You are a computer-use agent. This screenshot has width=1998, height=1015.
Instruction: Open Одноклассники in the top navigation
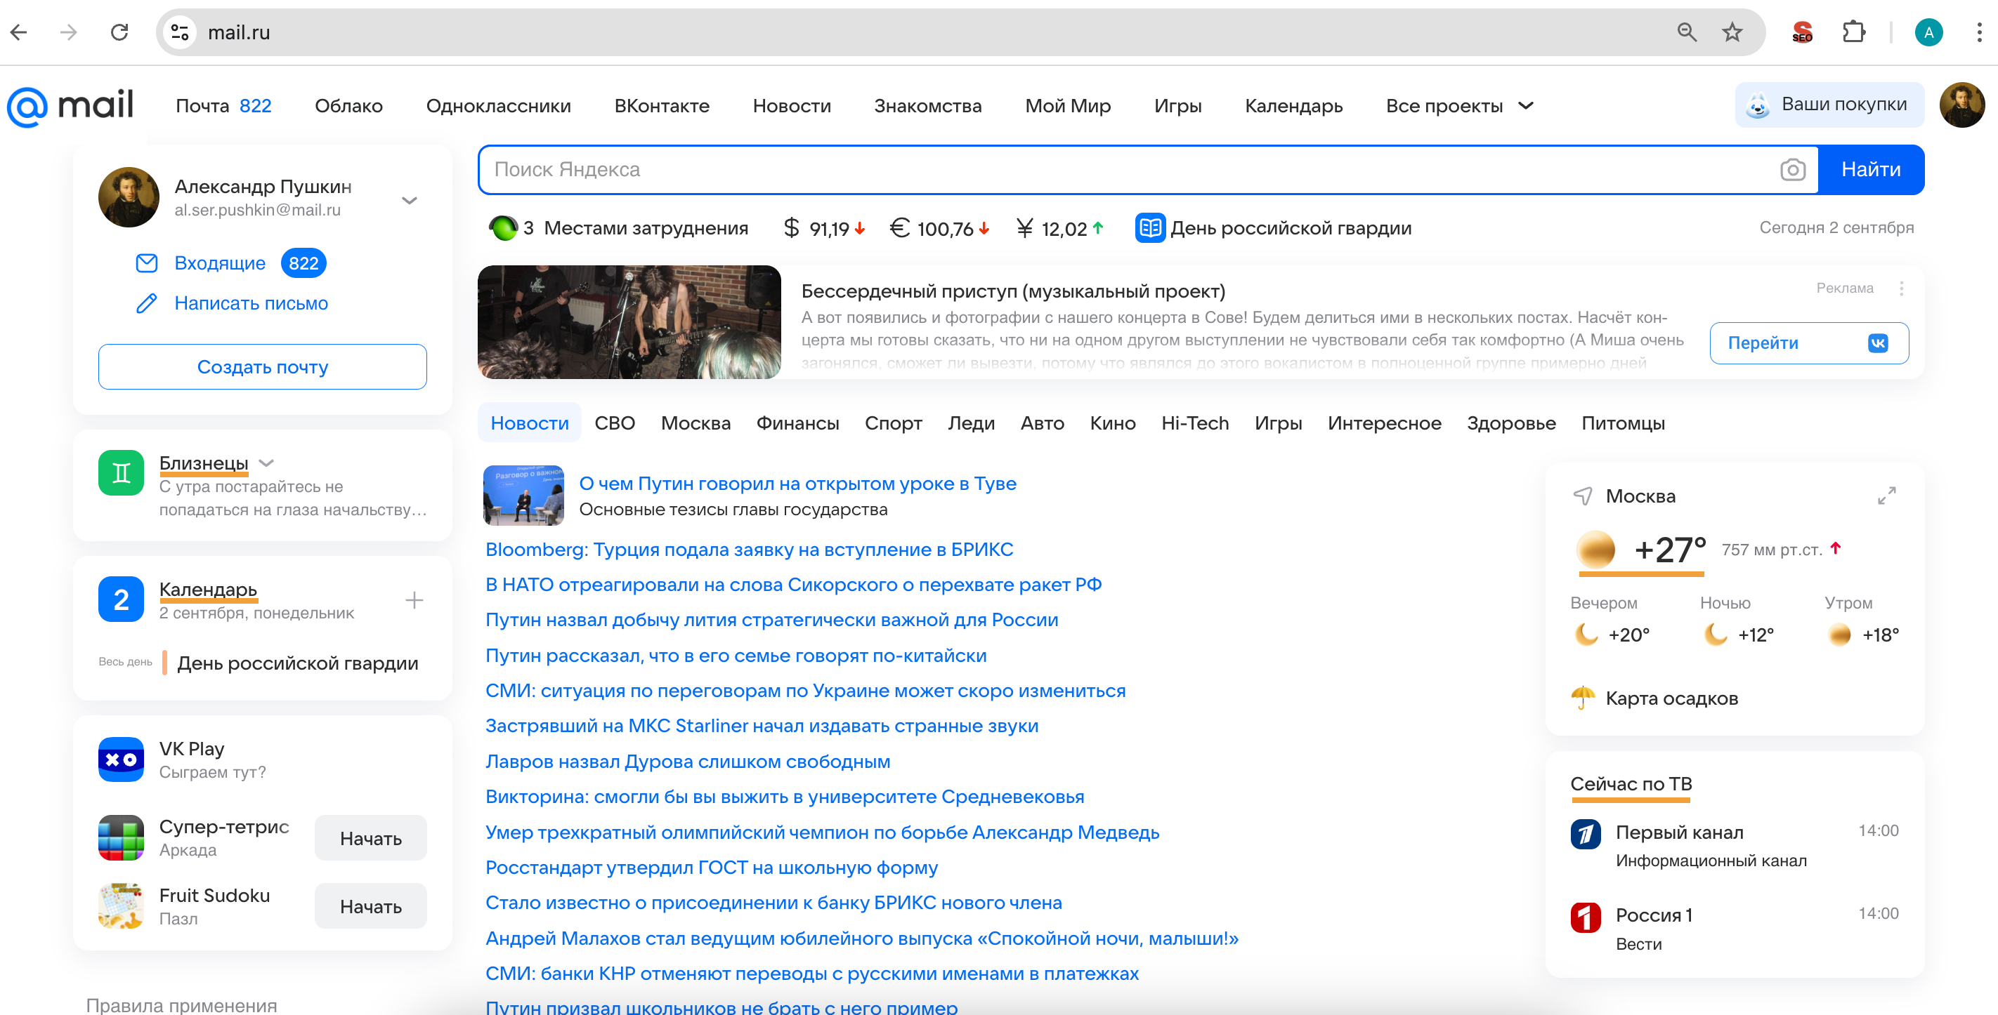click(498, 105)
